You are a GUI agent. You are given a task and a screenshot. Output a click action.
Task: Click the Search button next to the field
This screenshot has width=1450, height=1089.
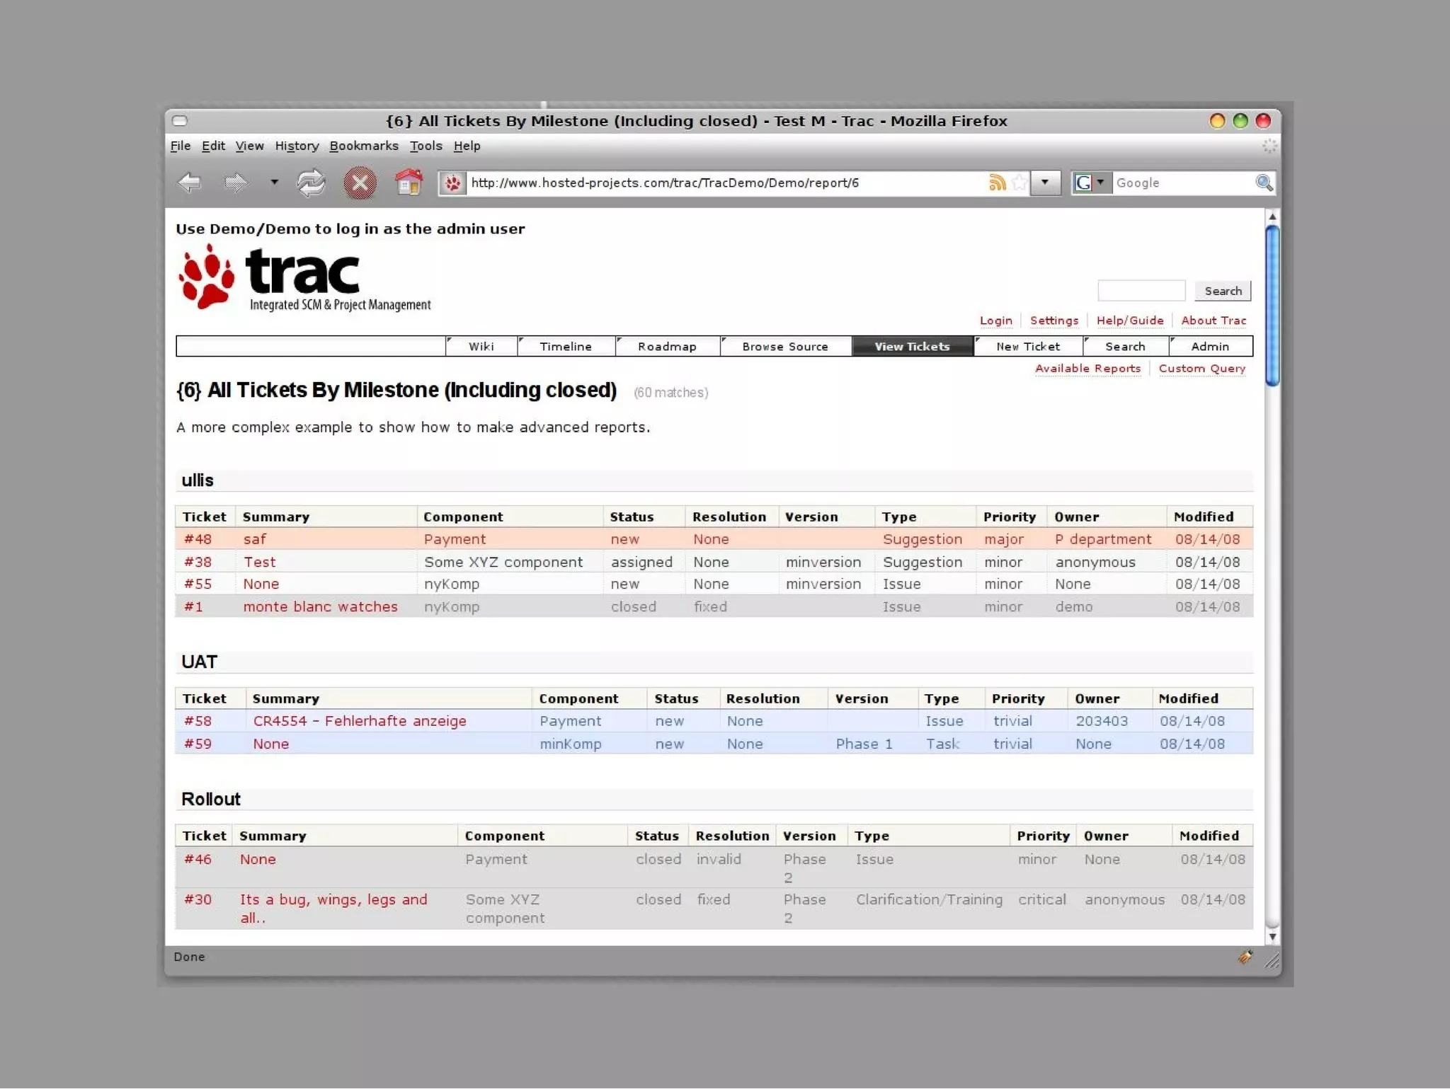1223,291
